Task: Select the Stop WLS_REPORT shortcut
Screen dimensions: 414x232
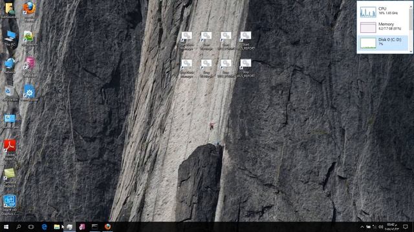Action: pos(246,68)
